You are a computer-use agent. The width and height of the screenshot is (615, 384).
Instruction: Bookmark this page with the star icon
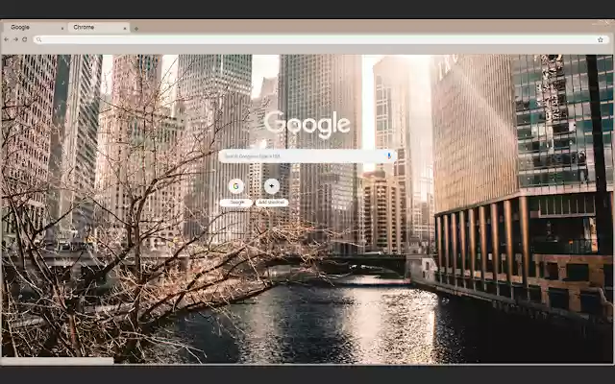[x=600, y=39]
